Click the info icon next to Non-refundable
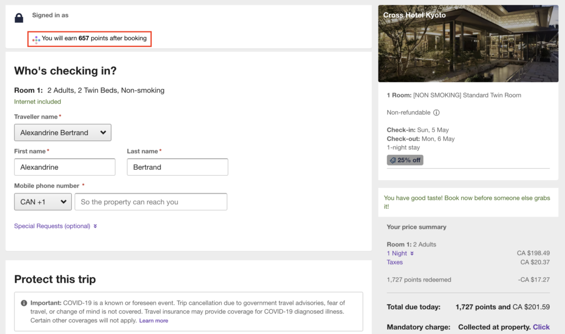The width and height of the screenshot is (565, 334). [x=436, y=113]
